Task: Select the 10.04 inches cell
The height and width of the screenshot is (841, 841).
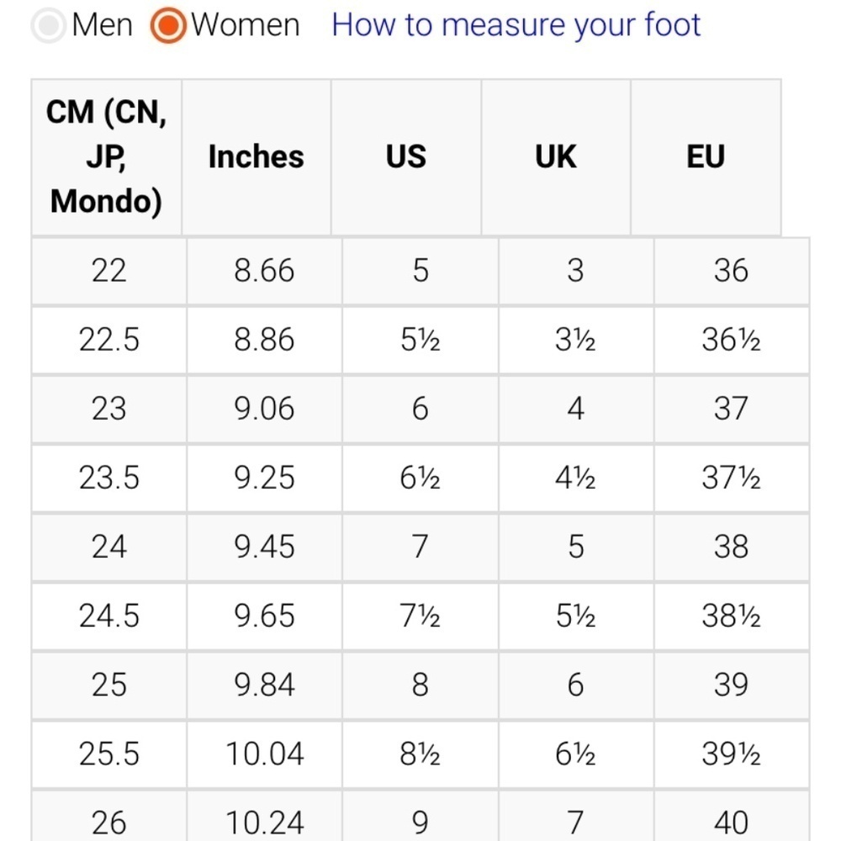Action: [x=264, y=754]
